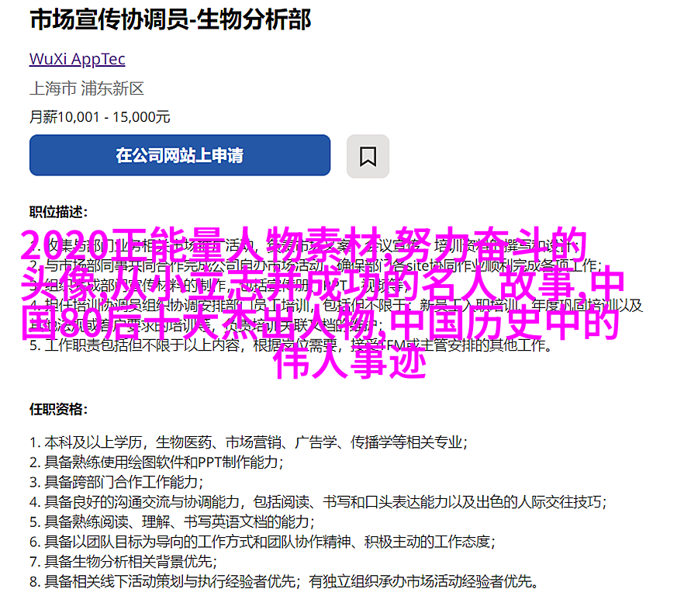Image resolution: width=698 pixels, height=596 pixels.
Task: Click requirement 6 about 团队协作精神
Action: (263, 542)
